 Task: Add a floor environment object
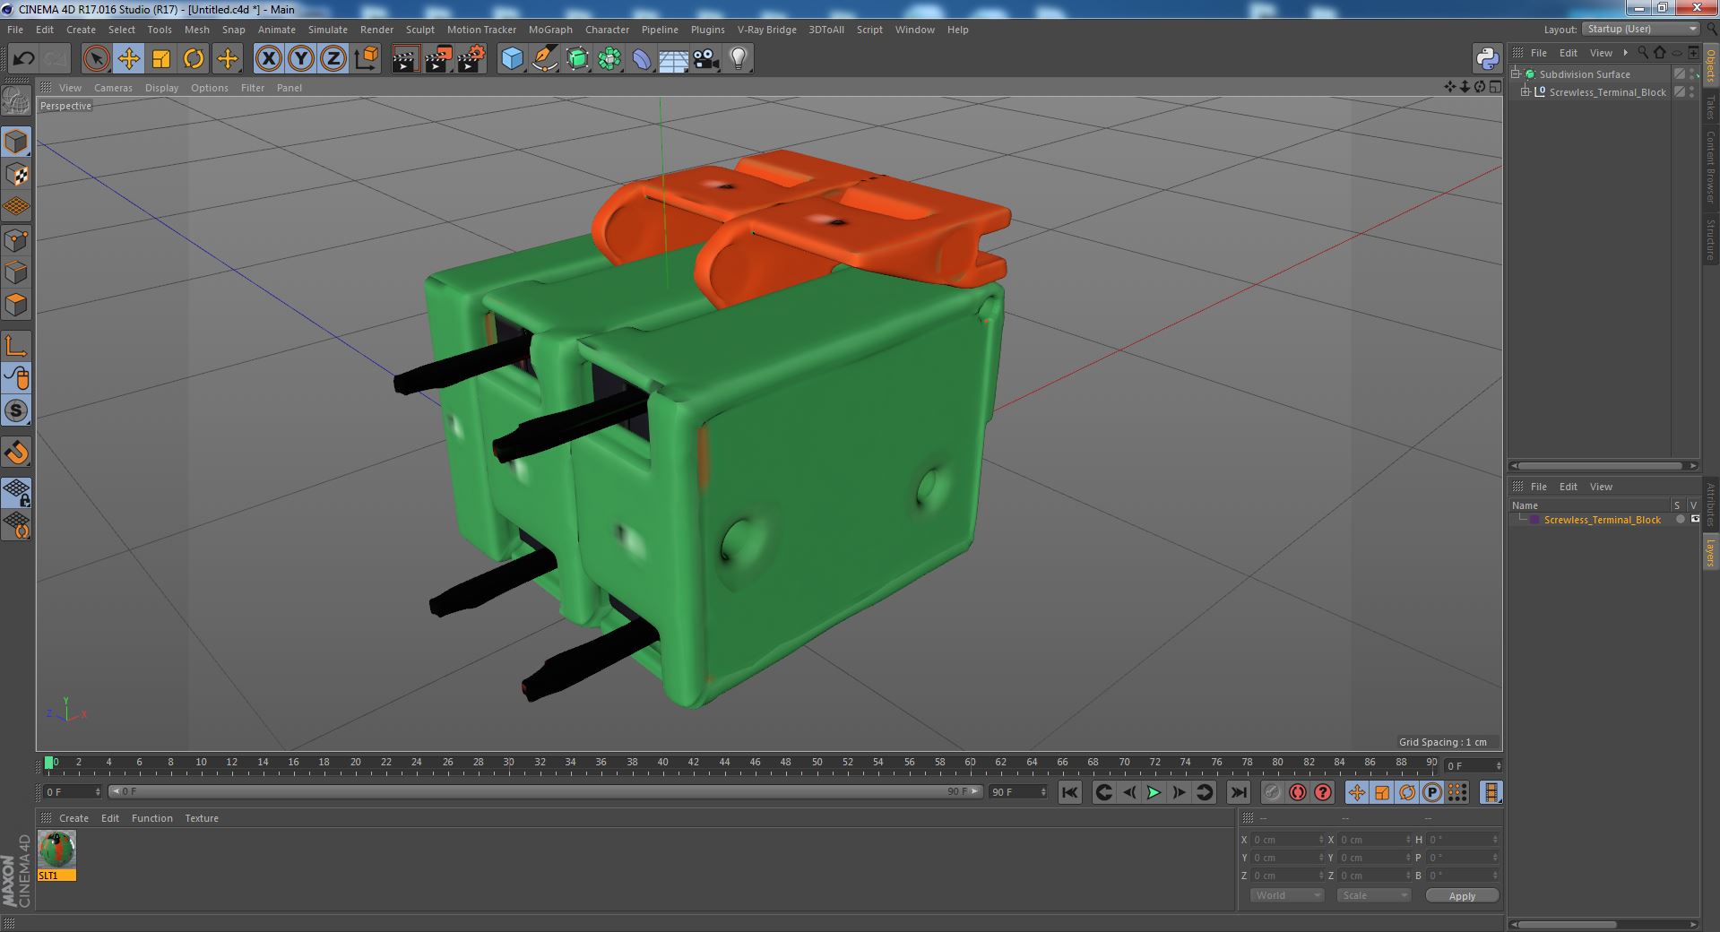point(674,59)
